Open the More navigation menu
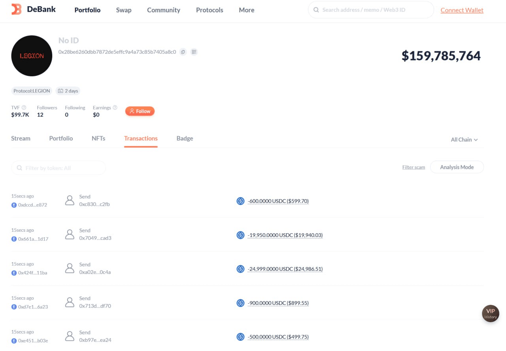This screenshot has height=351, width=506. [246, 10]
